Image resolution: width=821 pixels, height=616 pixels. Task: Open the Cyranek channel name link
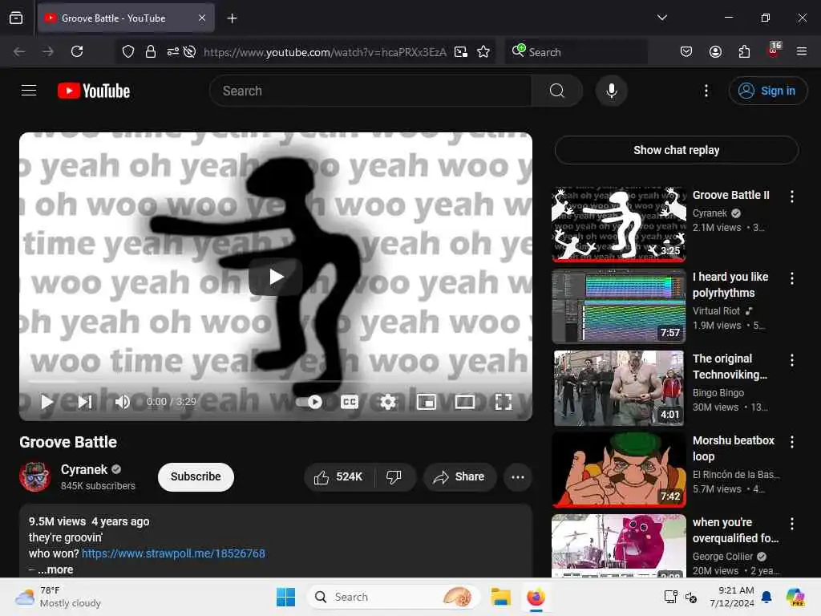pos(83,469)
